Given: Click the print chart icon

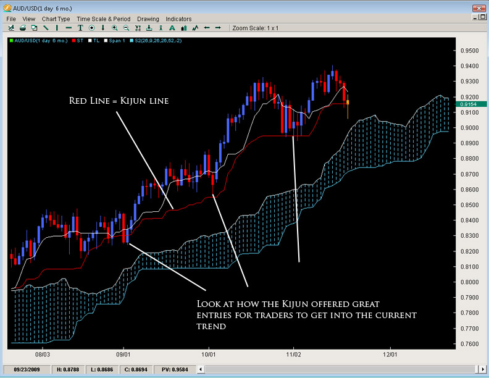Looking at the screenshot, I should [23, 28].
